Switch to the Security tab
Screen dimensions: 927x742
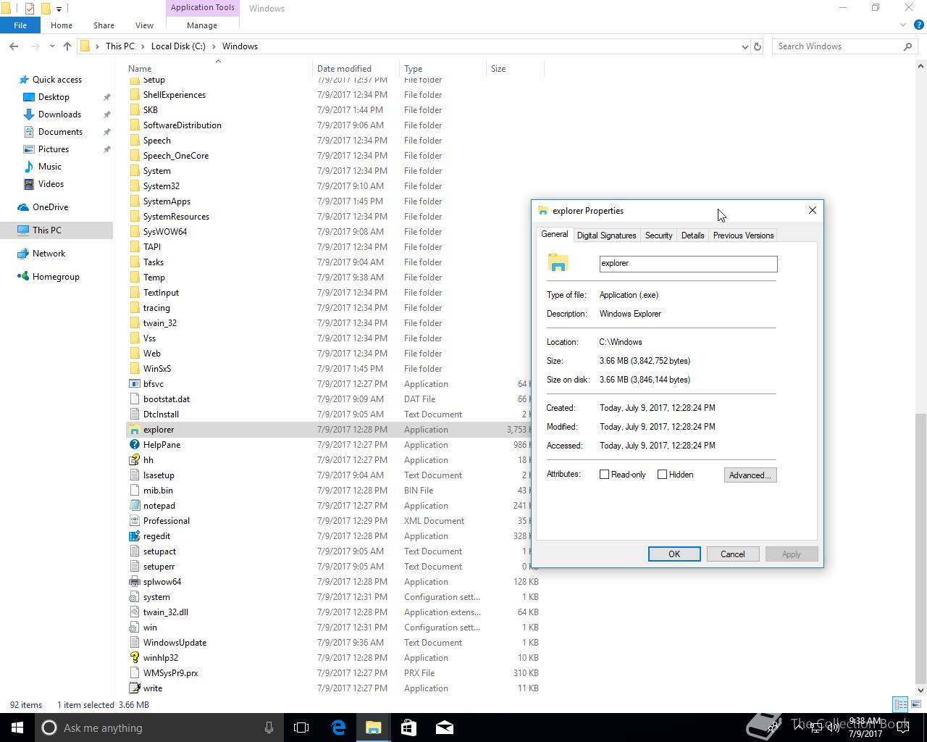[x=658, y=235]
